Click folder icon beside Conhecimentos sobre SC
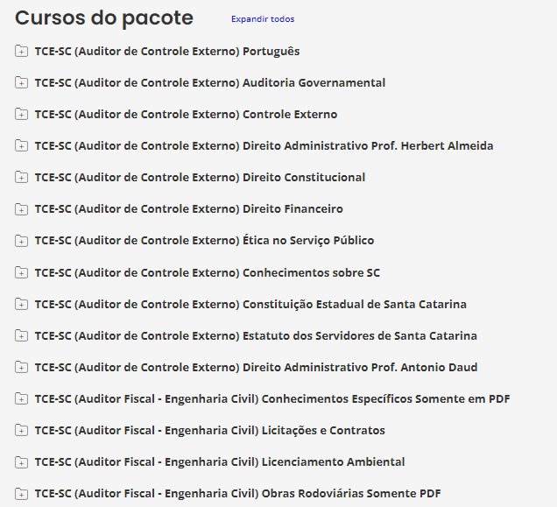The height and width of the screenshot is (507, 557). pyautogui.click(x=21, y=272)
